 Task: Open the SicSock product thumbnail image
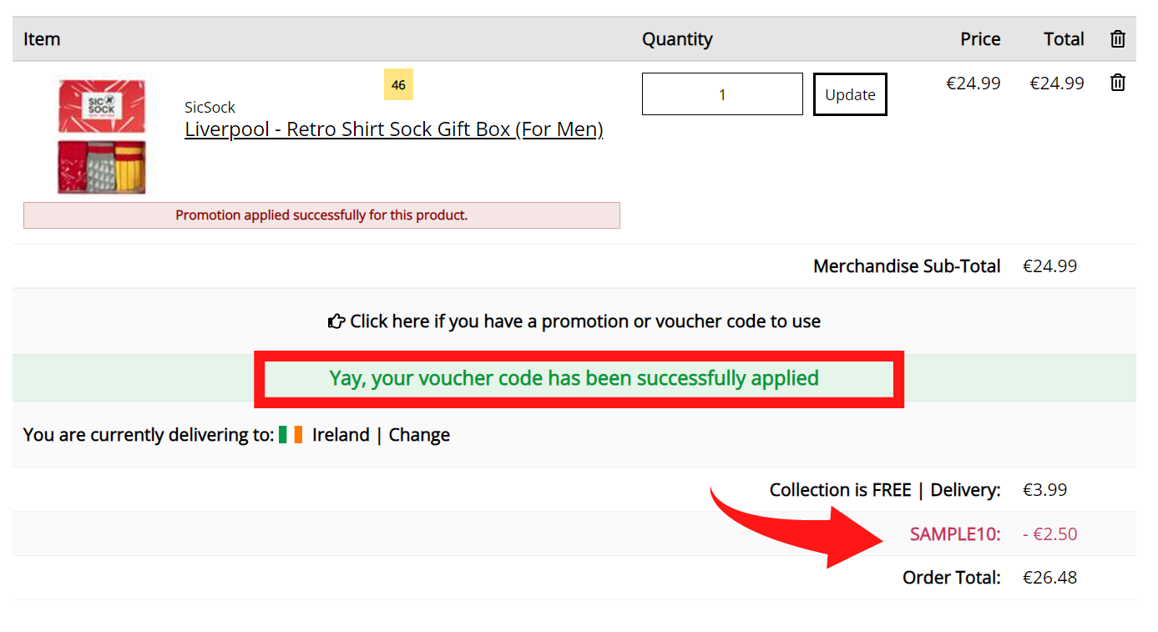102,137
